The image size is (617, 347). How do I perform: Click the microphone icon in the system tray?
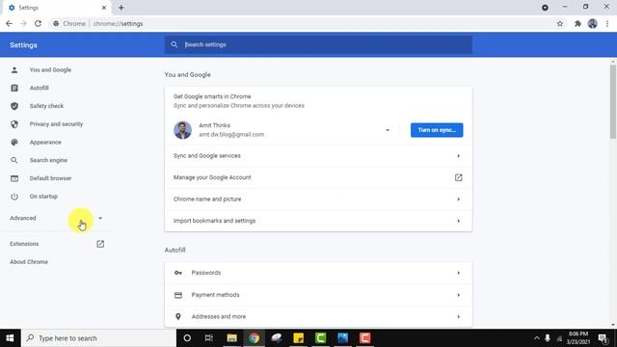click(x=548, y=338)
